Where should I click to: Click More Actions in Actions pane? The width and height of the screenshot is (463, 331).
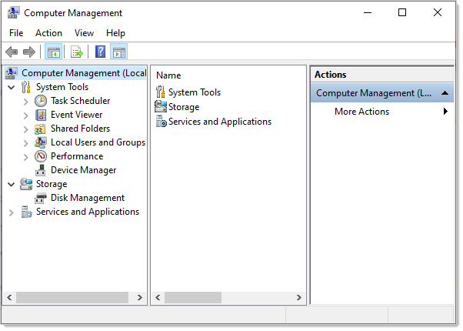point(361,112)
